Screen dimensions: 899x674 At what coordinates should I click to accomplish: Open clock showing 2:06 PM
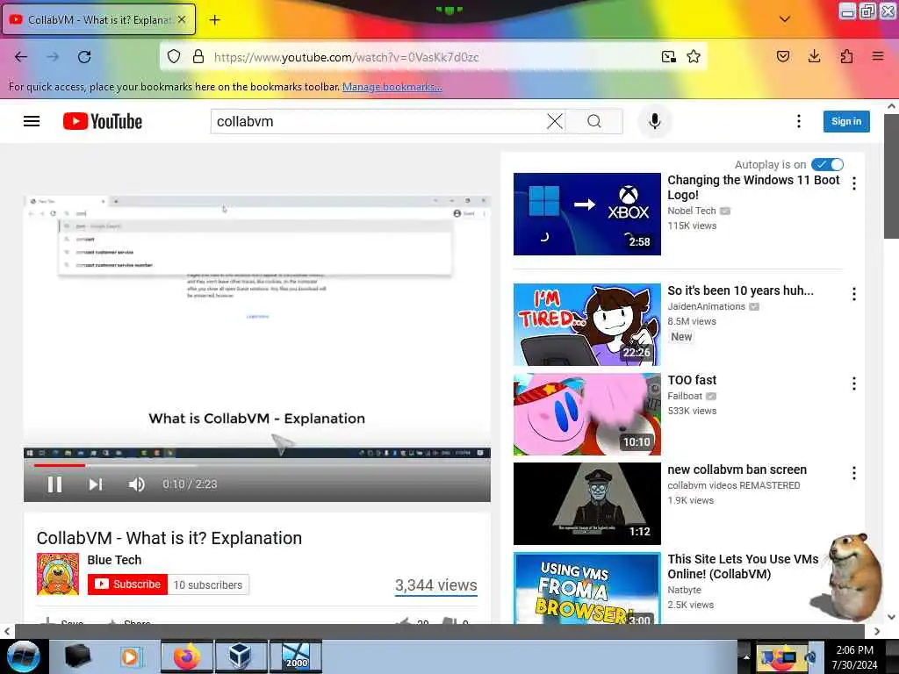click(x=854, y=657)
